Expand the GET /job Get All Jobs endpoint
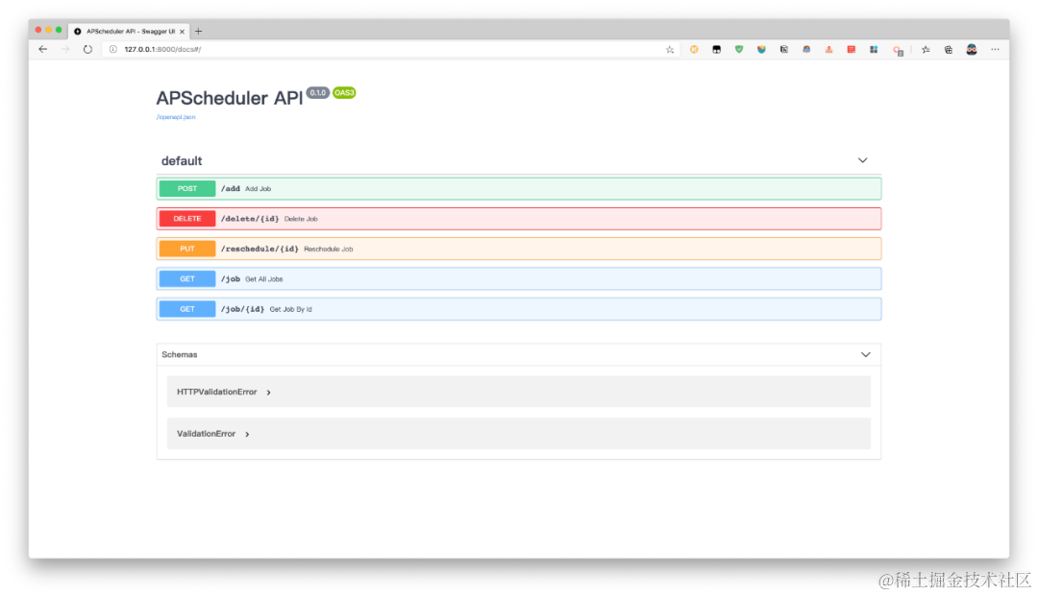The image size is (1038, 596). 519,279
